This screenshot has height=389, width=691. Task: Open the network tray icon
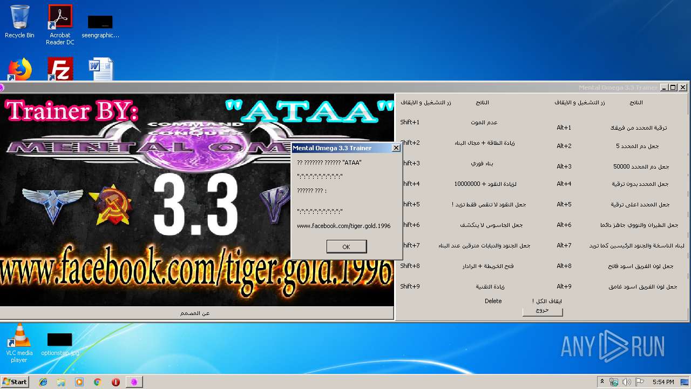pos(614,382)
